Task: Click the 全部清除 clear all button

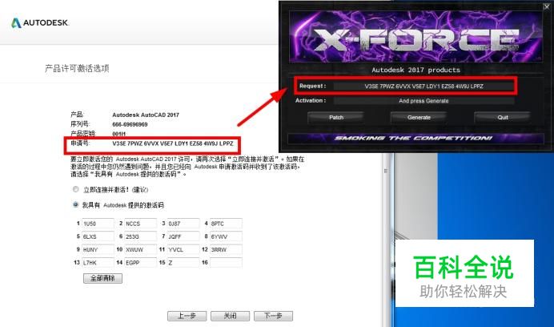Action: [102, 278]
